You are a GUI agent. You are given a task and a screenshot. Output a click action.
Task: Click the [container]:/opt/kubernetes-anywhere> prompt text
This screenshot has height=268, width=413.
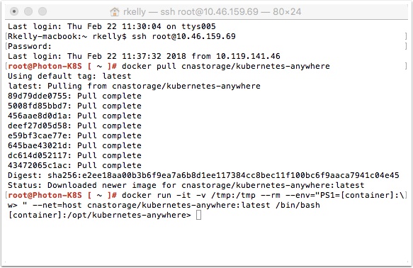tap(100, 215)
